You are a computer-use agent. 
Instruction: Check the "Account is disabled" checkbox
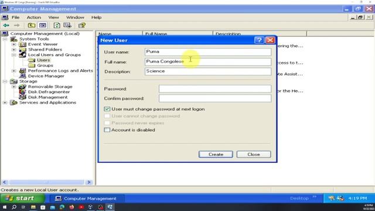click(107, 130)
